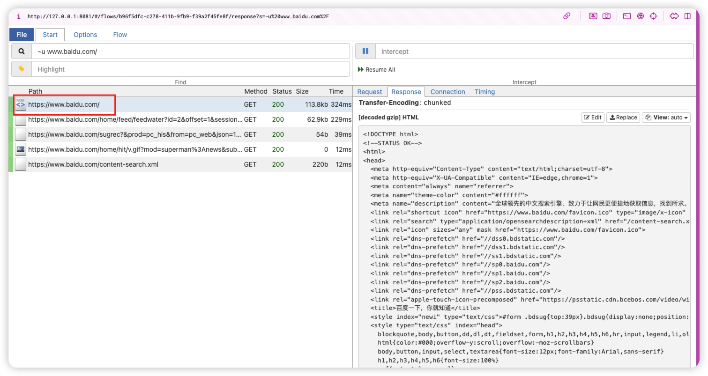This screenshot has width=708, height=376.
Task: Open the Connection tab
Action: coord(448,92)
